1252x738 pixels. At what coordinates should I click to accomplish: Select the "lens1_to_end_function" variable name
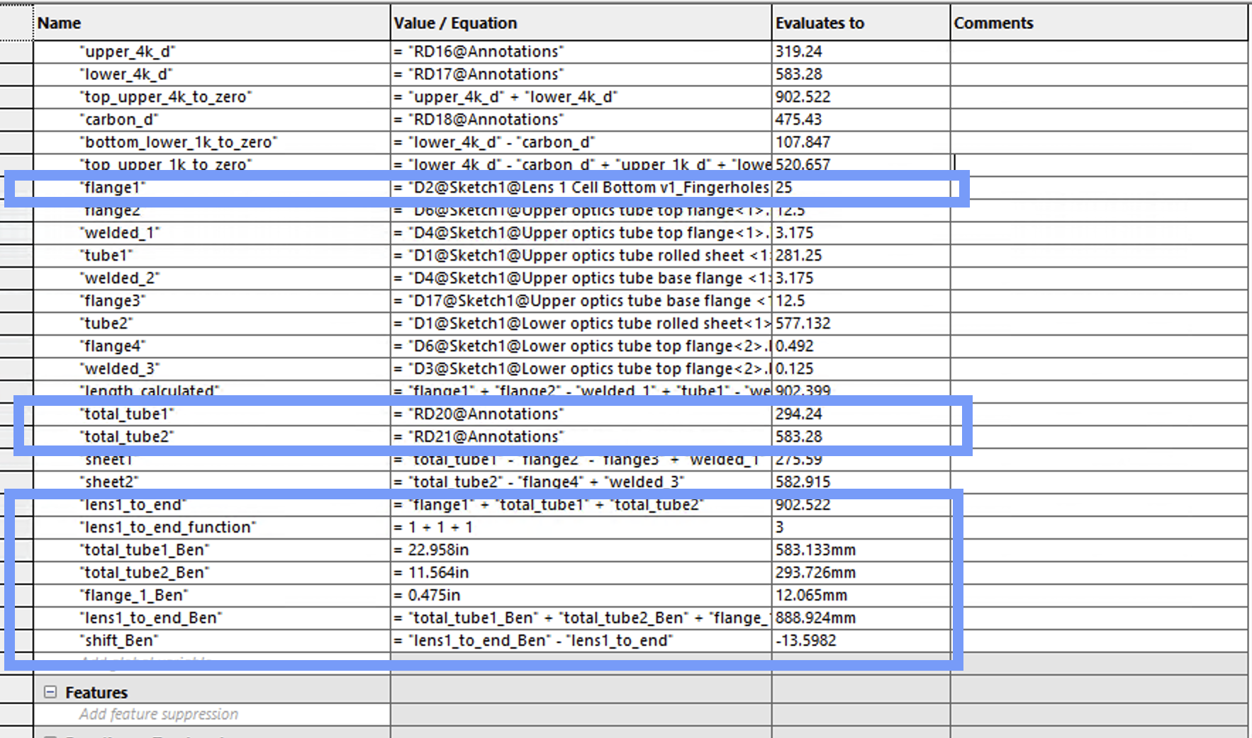(x=168, y=528)
